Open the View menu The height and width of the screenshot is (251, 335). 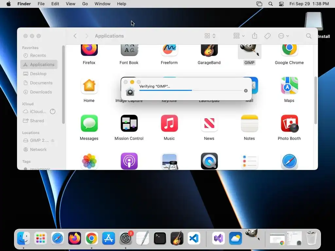(x=71, y=4)
